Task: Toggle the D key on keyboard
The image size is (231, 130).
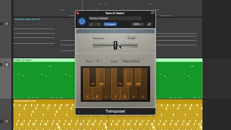Action: (x=97, y=94)
